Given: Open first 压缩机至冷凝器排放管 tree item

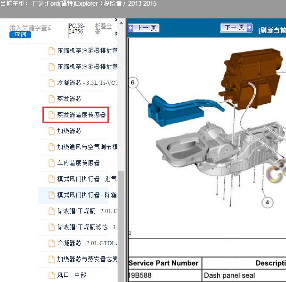Looking at the screenshot, I should (87, 51).
